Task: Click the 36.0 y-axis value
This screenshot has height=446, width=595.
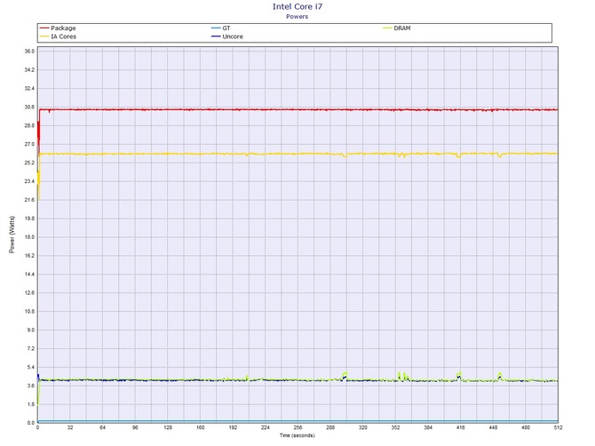Action: [29, 52]
